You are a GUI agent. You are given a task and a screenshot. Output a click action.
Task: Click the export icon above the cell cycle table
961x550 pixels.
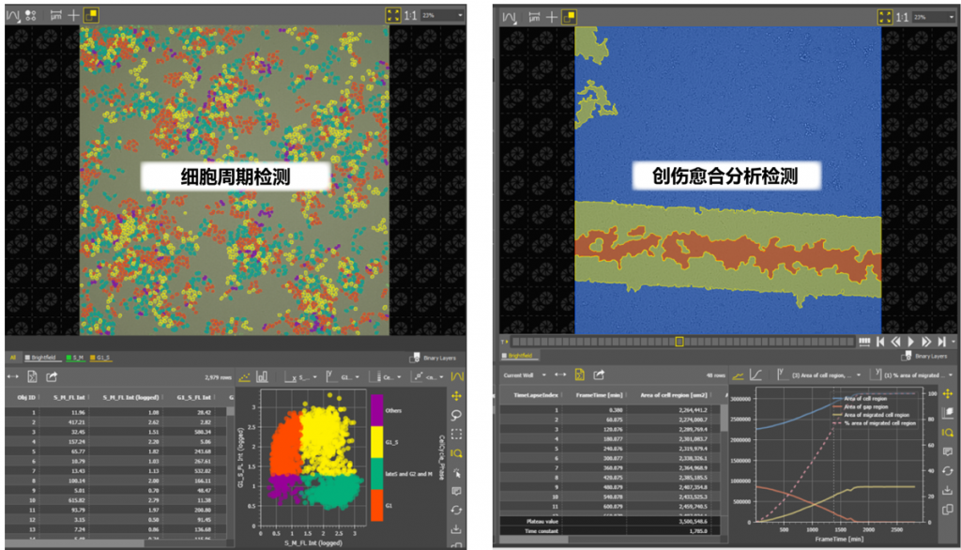pos(53,376)
